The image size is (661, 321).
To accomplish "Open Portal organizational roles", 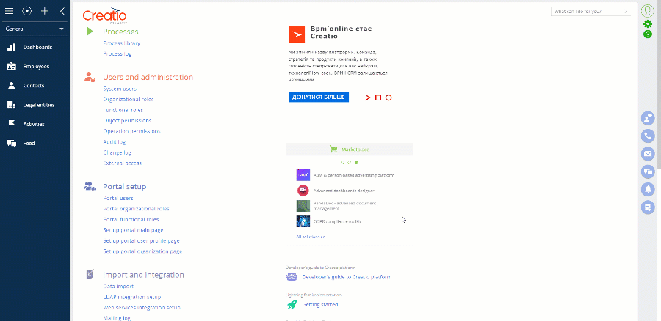I will 136,209.
